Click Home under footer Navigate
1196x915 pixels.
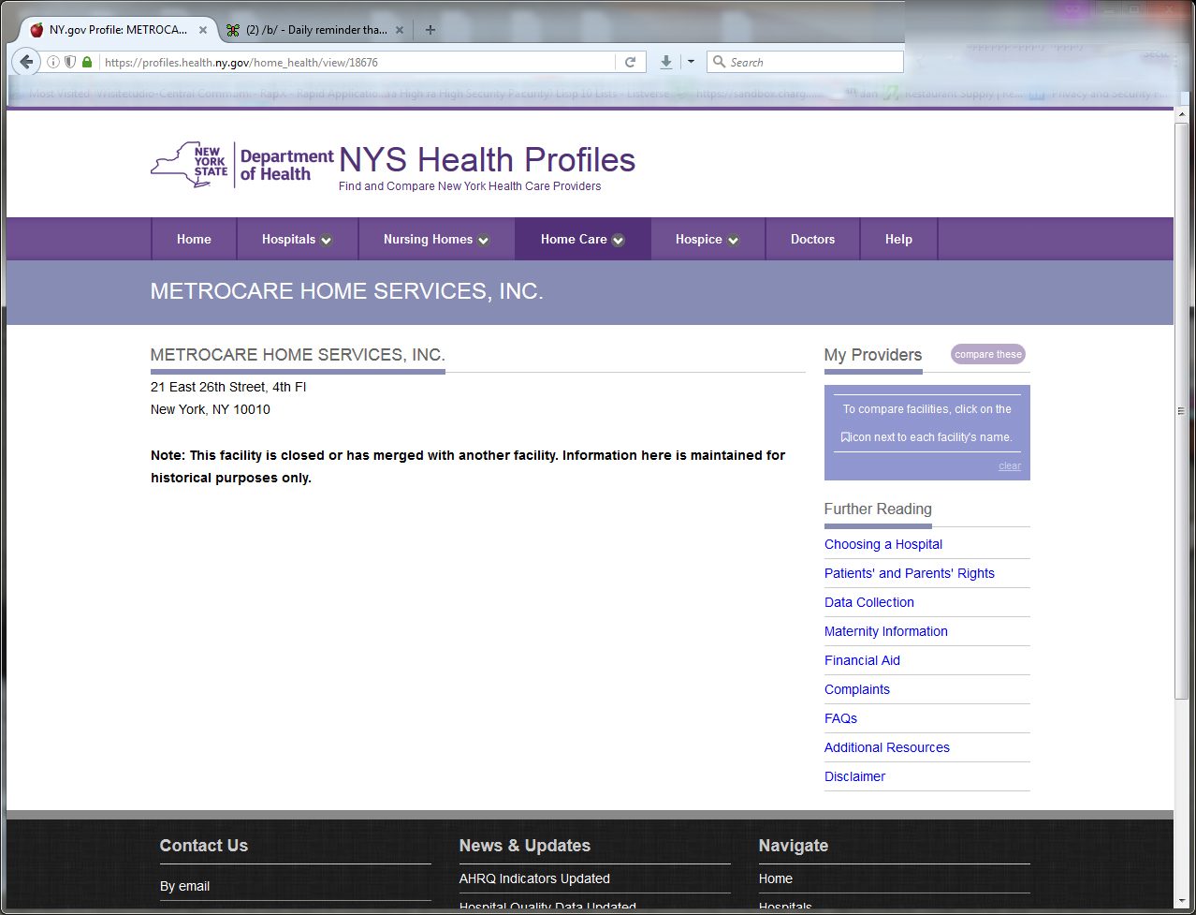tap(776, 878)
